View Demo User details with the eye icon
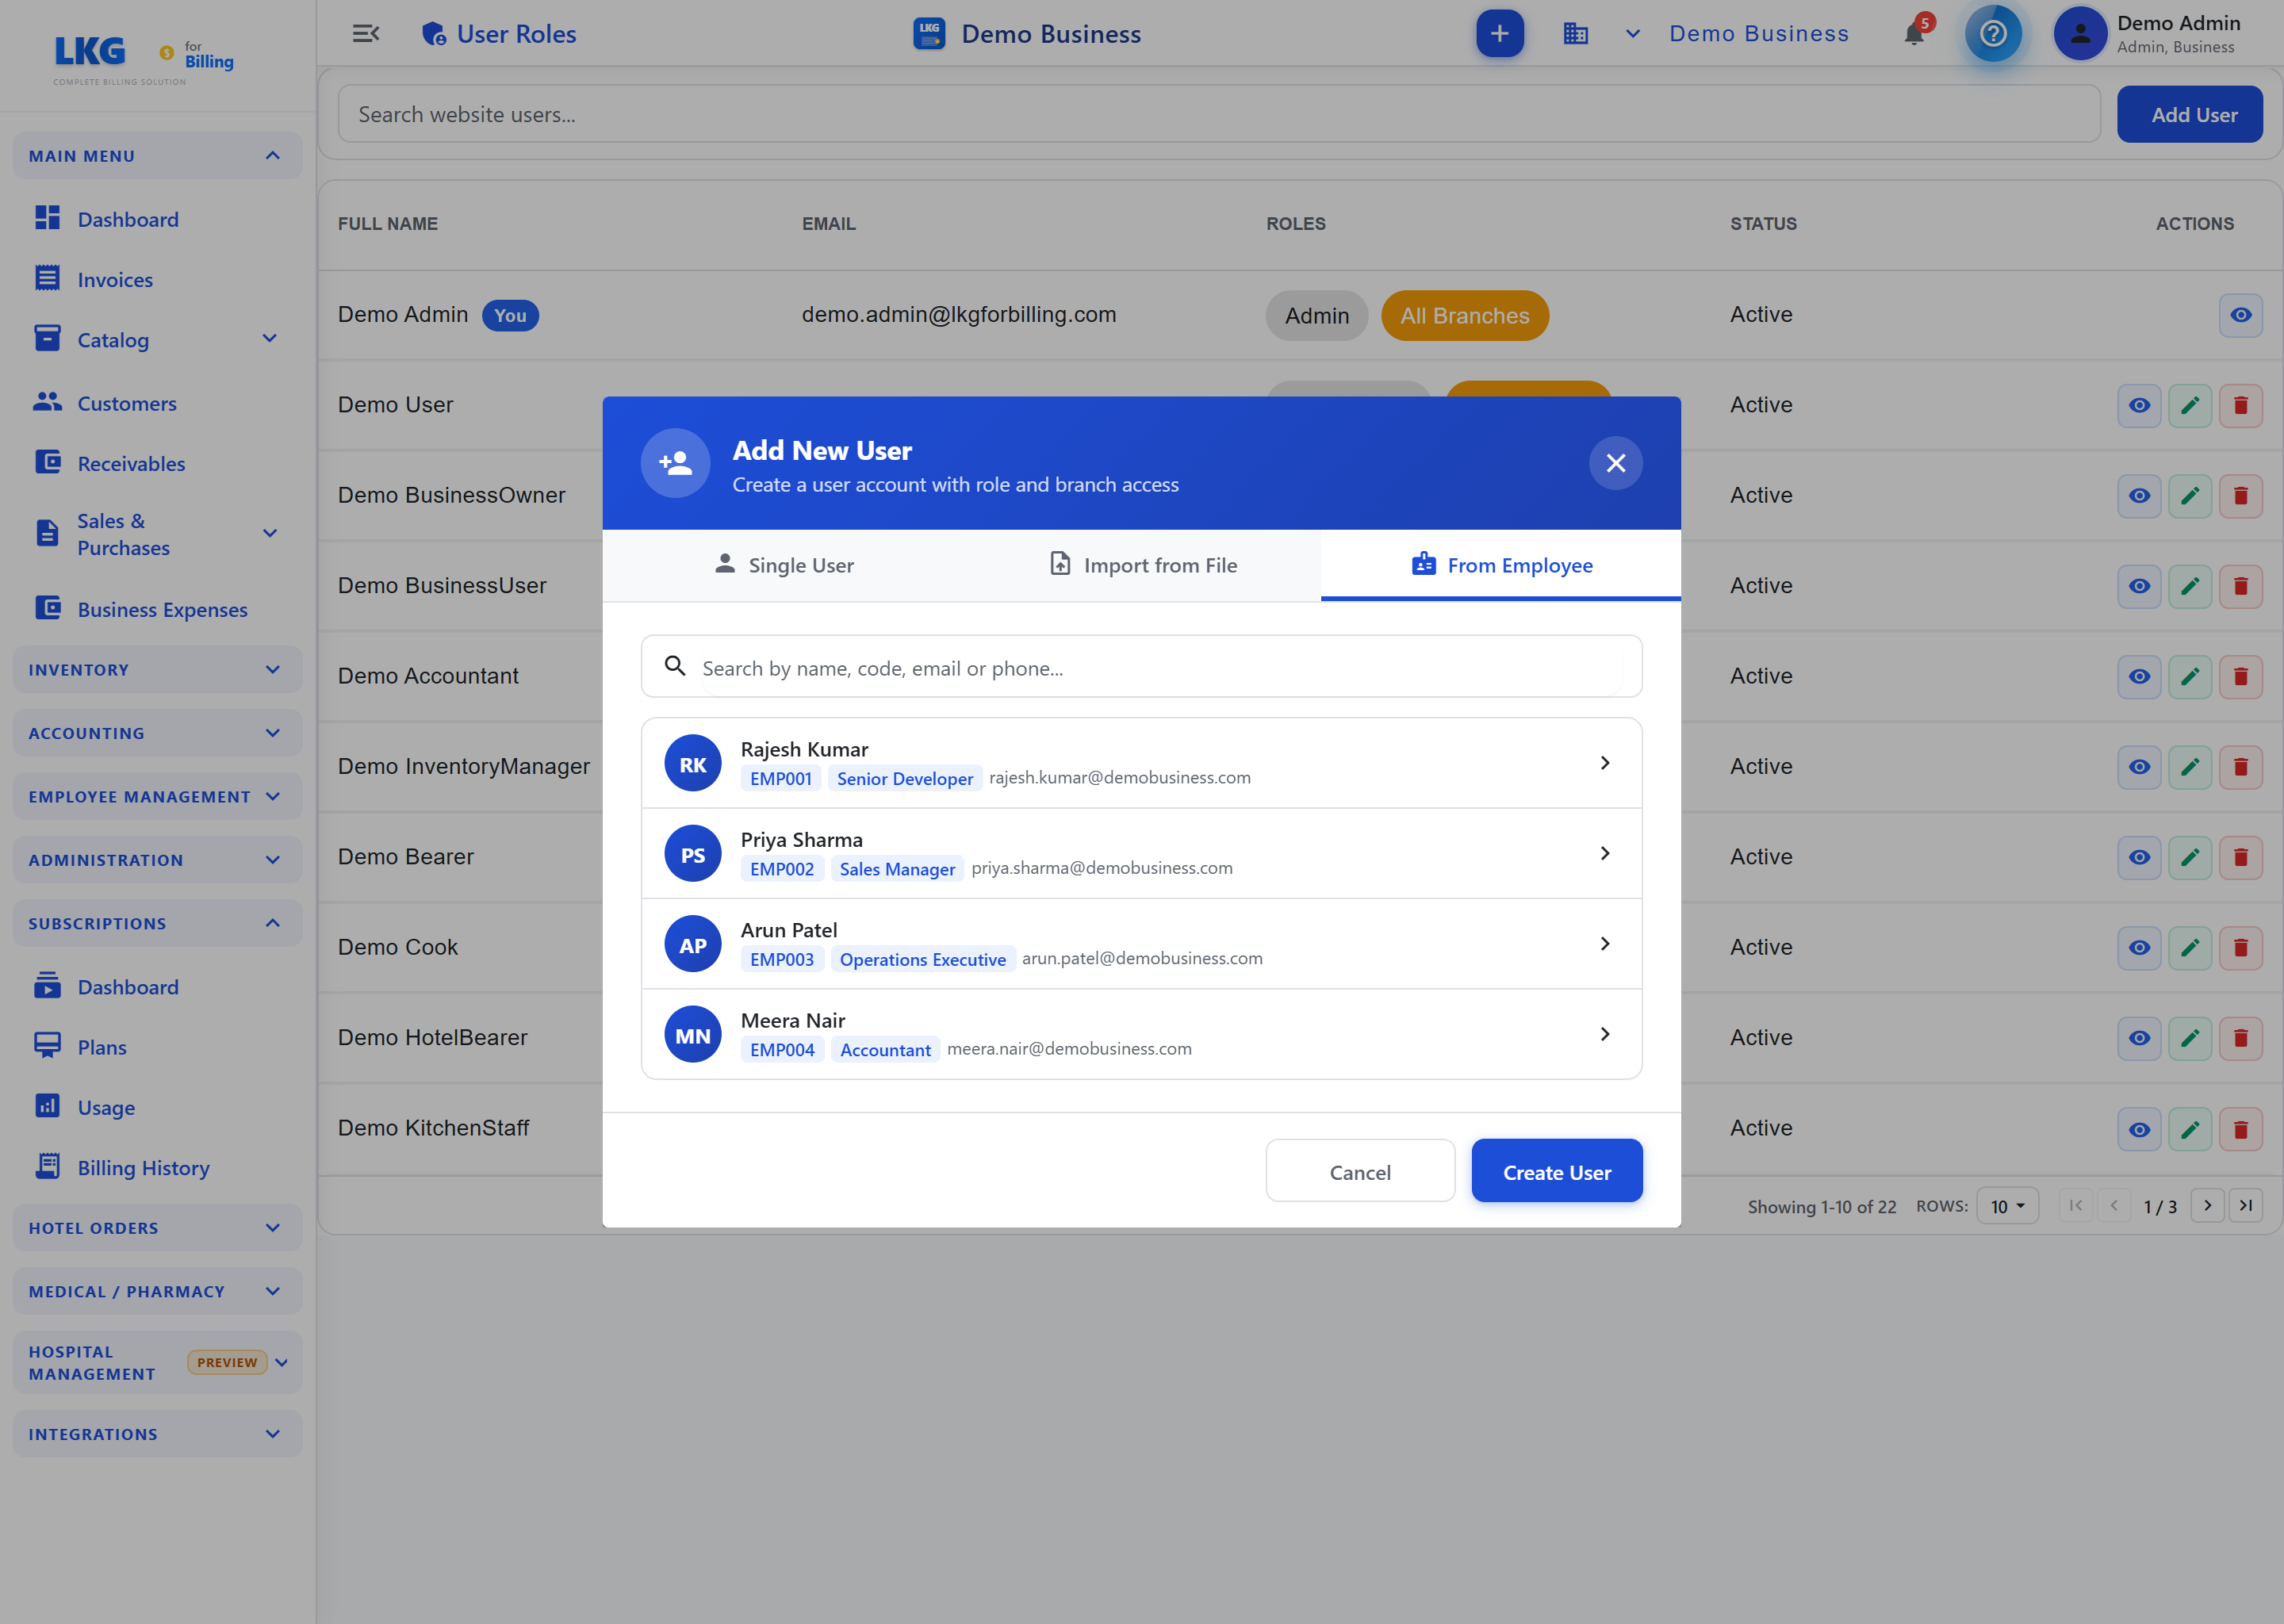The image size is (2284, 1624). tap(2139, 405)
